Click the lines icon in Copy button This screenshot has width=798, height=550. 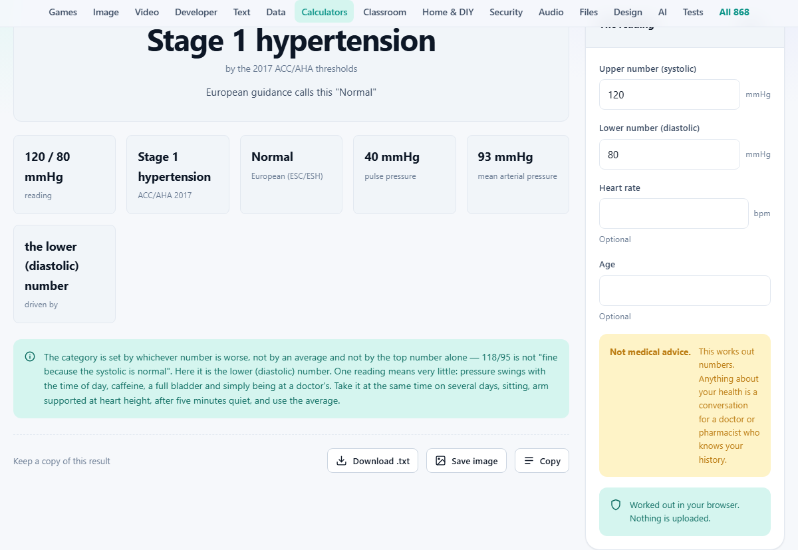(x=529, y=461)
